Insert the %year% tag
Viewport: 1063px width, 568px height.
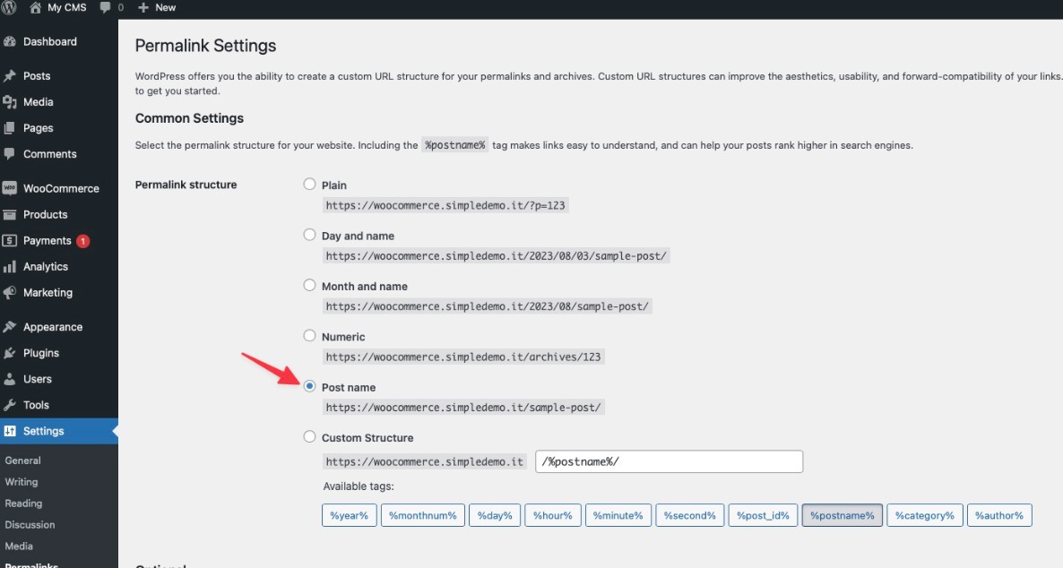click(350, 515)
